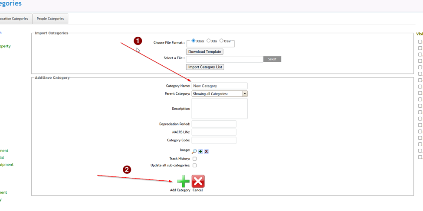Click the small X remove image icon

207,151
